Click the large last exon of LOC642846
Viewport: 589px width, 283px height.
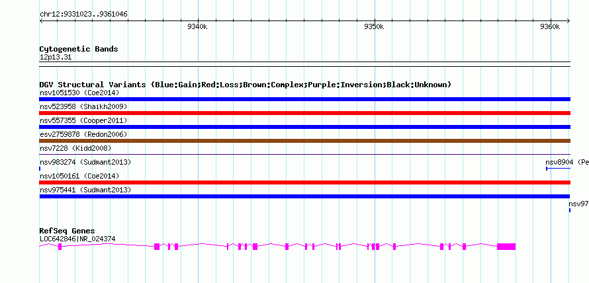[506, 247]
